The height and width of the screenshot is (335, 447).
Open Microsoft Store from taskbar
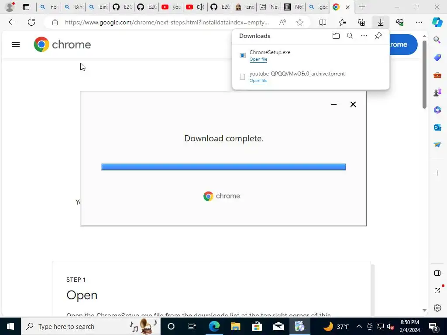[x=257, y=326]
